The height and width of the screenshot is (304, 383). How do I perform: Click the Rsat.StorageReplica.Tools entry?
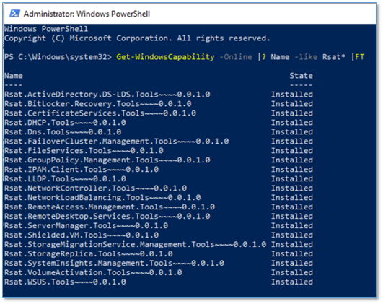89,253
